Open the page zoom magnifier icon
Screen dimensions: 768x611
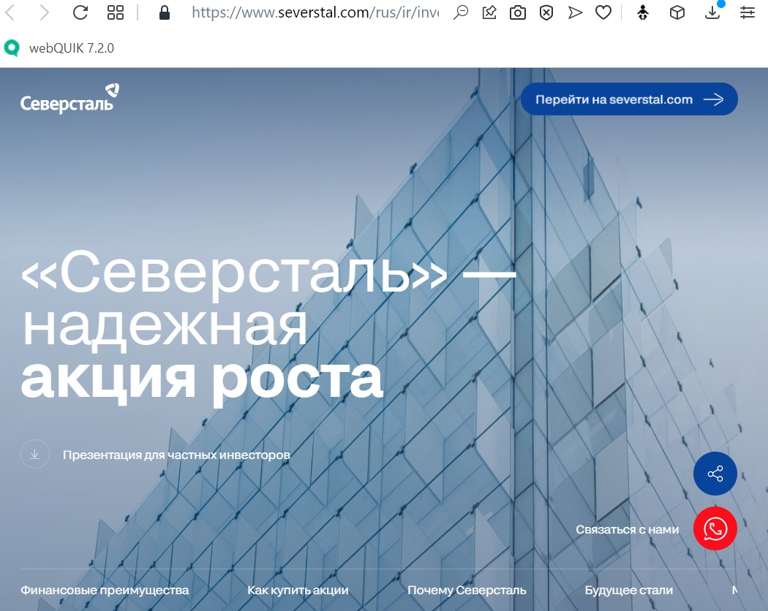(x=460, y=12)
